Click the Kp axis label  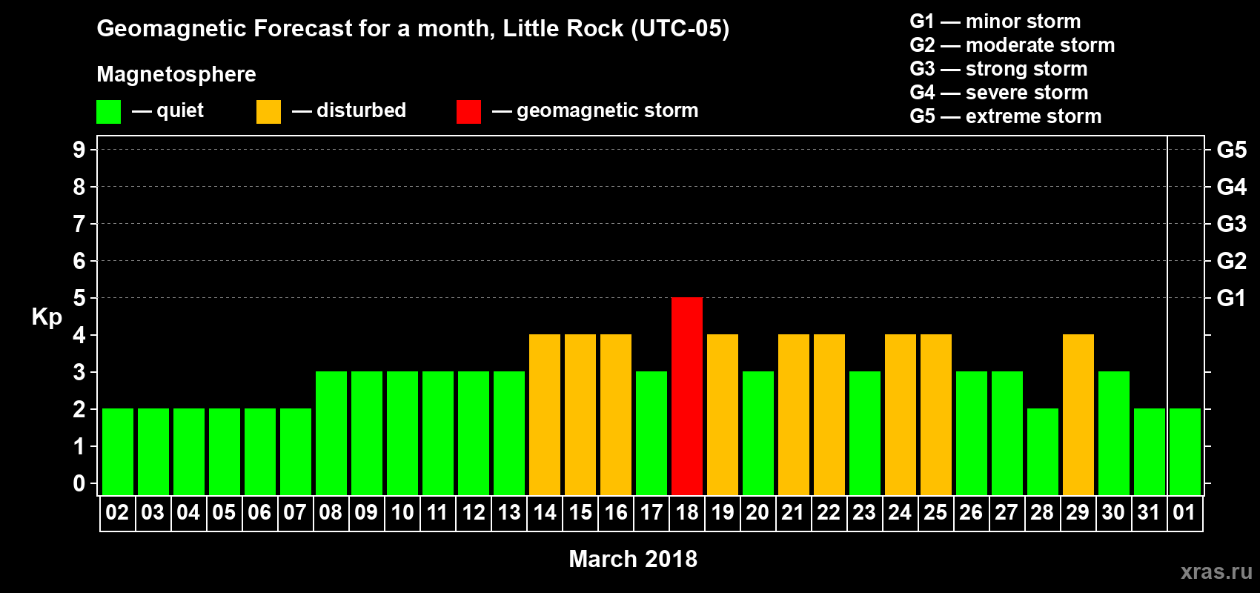(47, 317)
